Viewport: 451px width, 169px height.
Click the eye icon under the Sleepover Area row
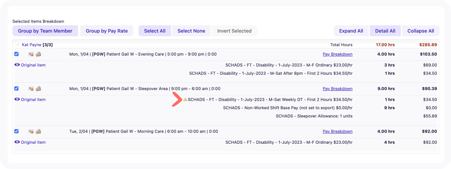17,100
